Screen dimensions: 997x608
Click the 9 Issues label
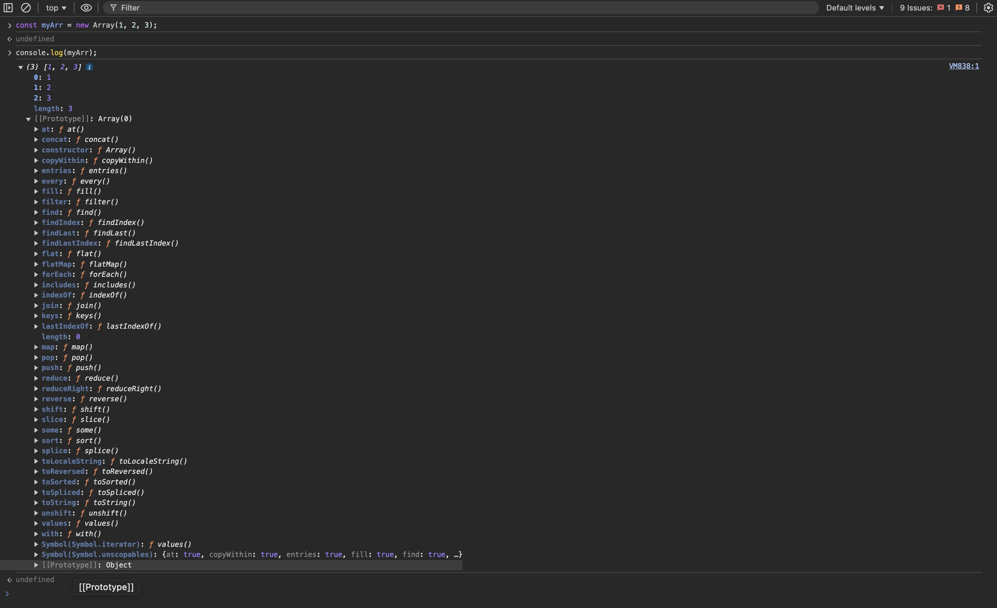(916, 8)
